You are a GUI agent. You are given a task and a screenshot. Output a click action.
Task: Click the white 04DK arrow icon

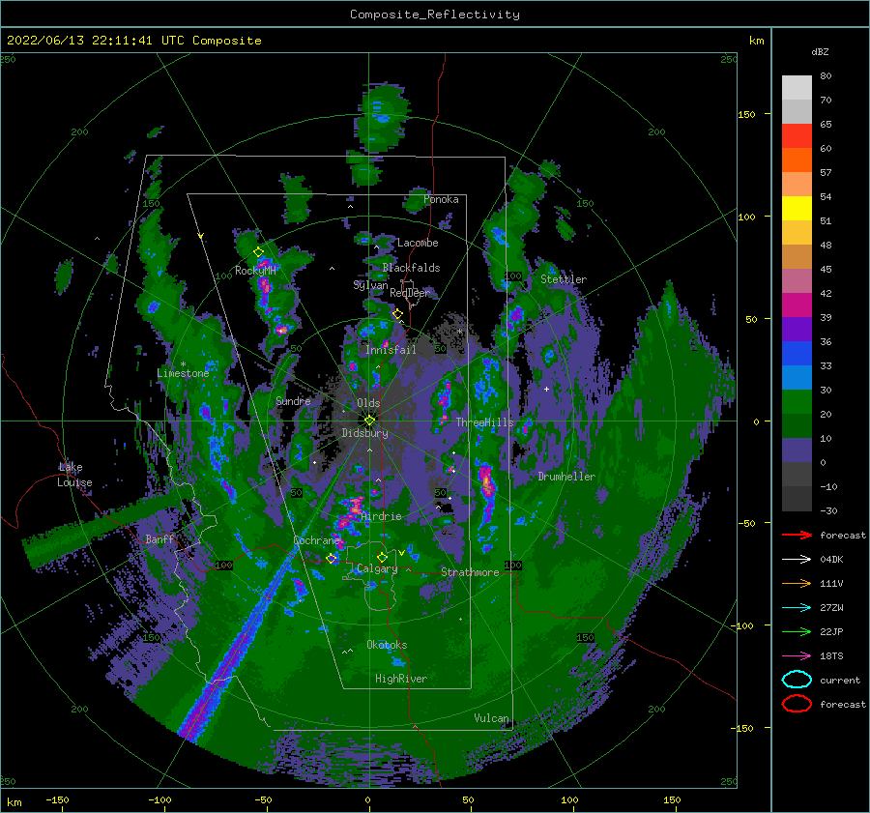point(797,560)
